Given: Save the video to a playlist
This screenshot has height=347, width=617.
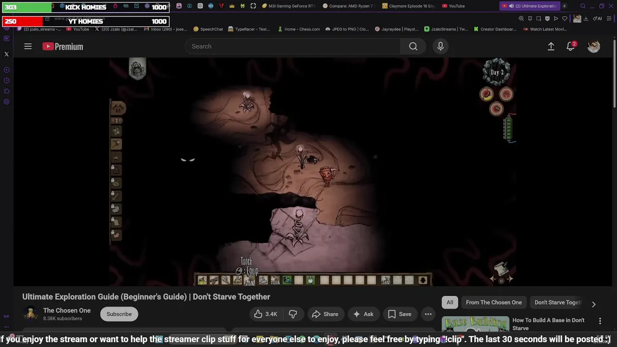Looking at the screenshot, I should (400, 314).
